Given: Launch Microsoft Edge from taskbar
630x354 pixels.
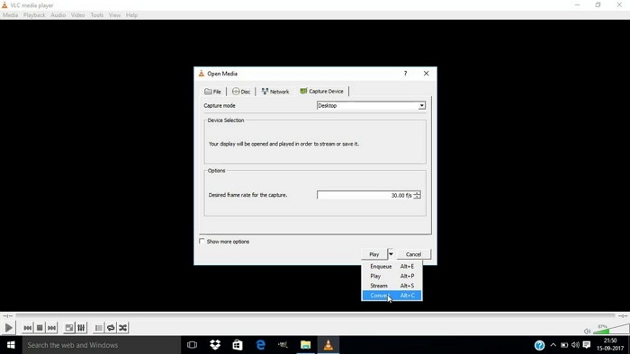Looking at the screenshot, I should pyautogui.click(x=260, y=345).
